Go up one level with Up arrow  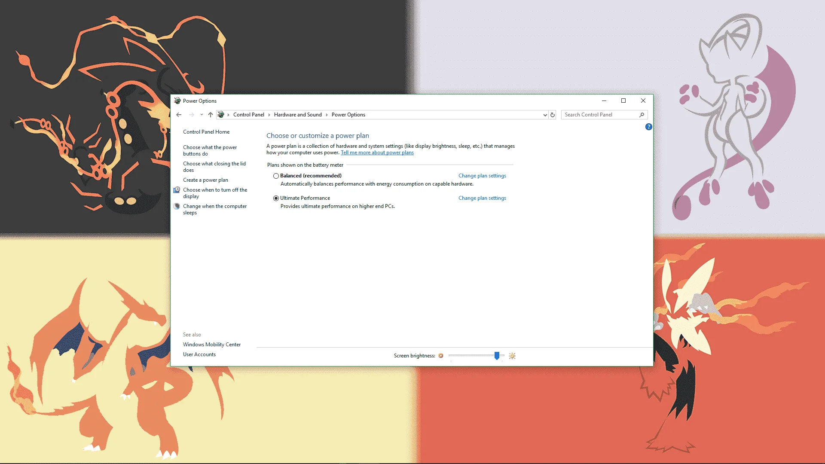[211, 115]
